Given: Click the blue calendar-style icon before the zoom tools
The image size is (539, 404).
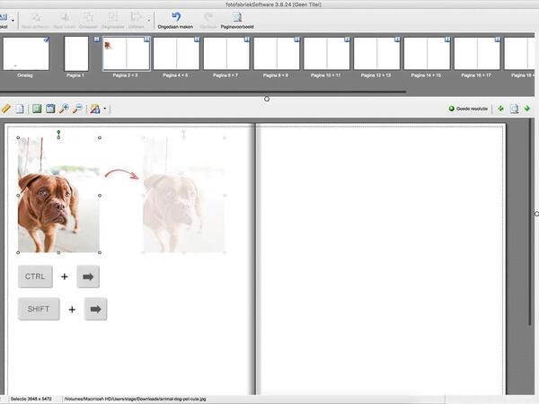Looking at the screenshot, I should pyautogui.click(x=50, y=109).
